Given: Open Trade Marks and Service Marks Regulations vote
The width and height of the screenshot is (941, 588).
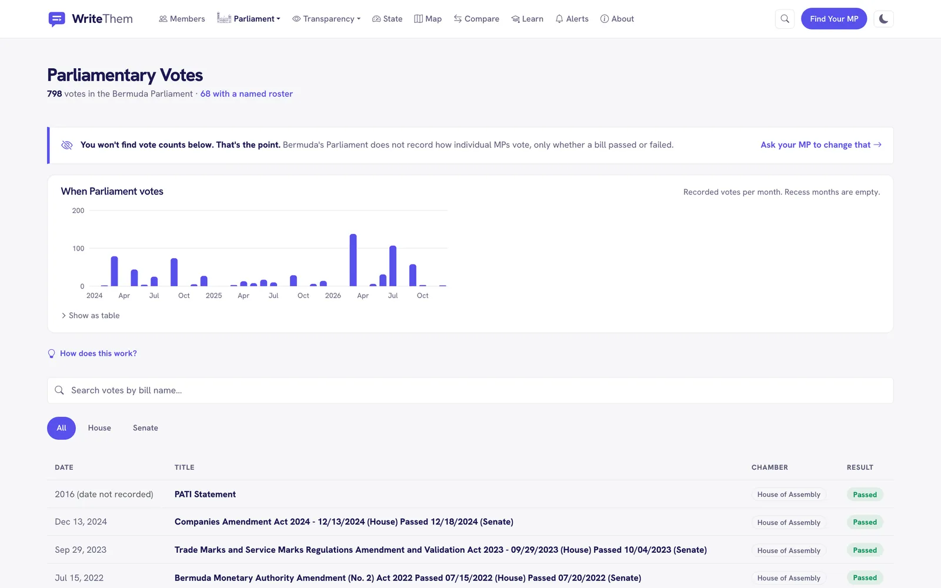Looking at the screenshot, I should tap(441, 550).
